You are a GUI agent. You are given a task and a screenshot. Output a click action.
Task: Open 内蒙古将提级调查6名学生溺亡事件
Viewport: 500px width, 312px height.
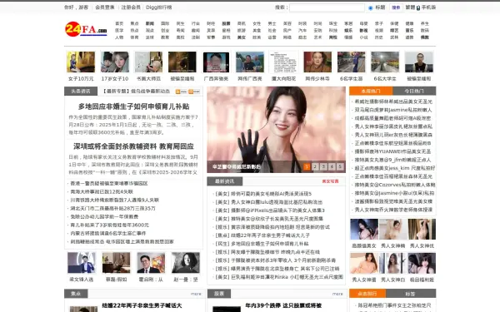click(x=108, y=233)
